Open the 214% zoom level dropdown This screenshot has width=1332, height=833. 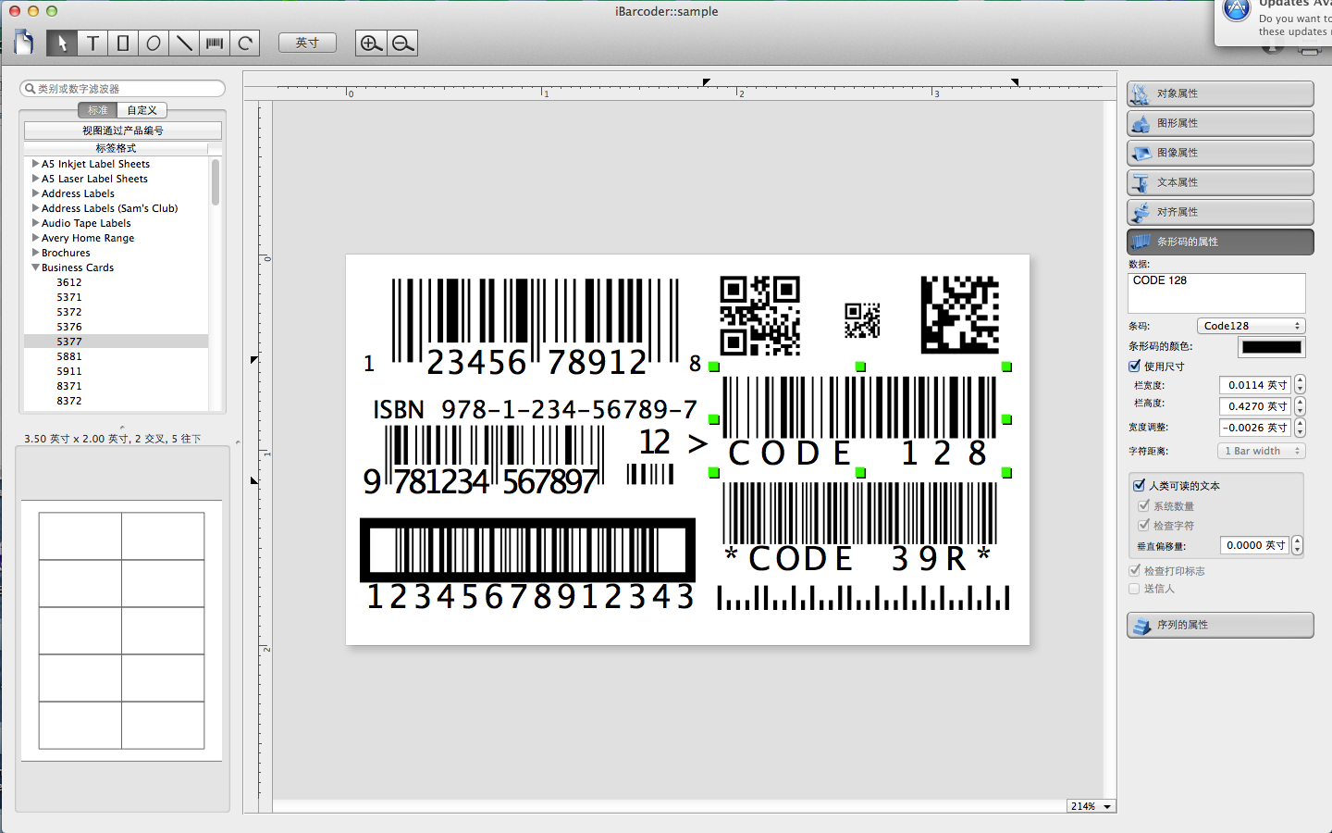point(1091,806)
